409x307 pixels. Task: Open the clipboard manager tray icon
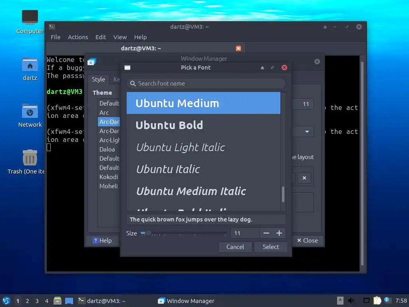click(x=377, y=301)
